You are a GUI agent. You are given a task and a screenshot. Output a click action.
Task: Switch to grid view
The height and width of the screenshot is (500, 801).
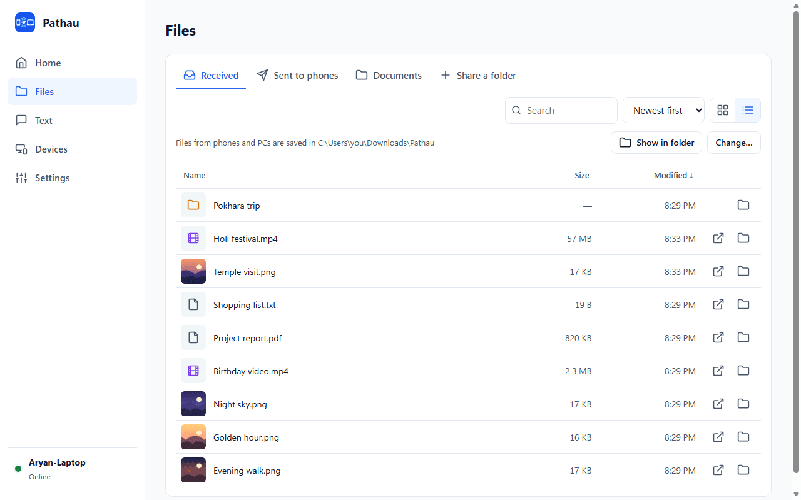pyautogui.click(x=723, y=110)
